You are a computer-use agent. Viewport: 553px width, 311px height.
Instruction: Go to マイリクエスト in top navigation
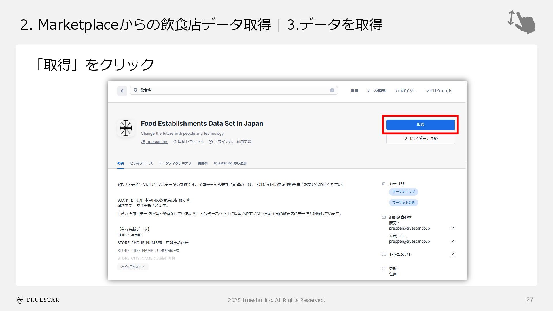coord(438,91)
